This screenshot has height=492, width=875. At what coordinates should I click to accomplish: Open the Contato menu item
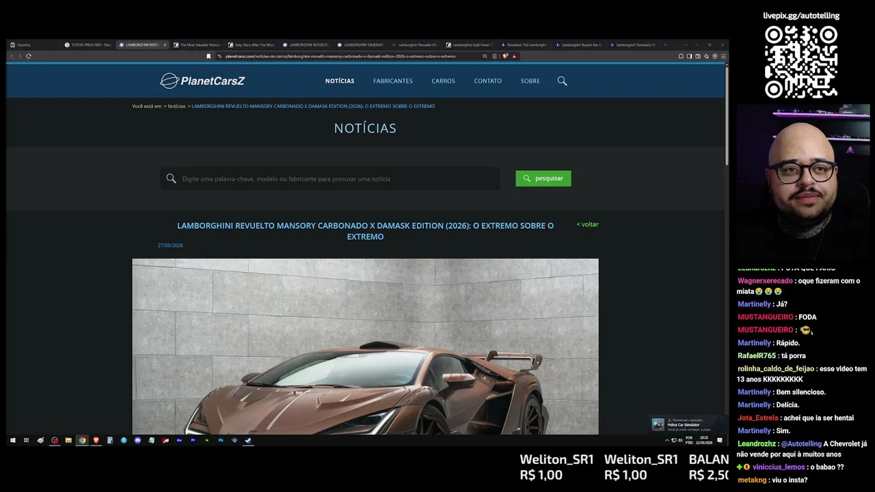point(488,81)
